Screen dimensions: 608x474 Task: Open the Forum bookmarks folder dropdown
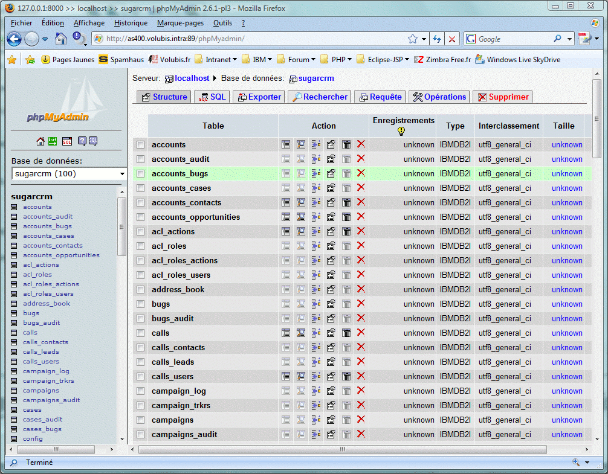[x=296, y=60]
